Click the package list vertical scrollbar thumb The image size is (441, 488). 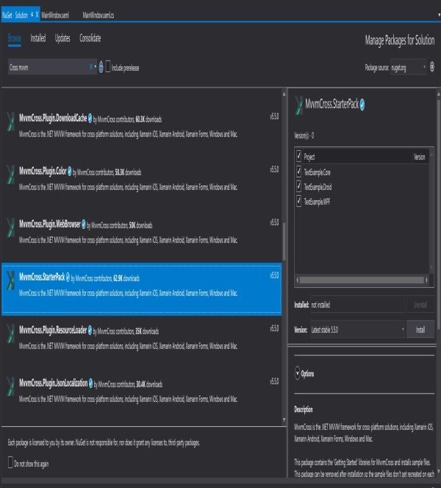(284, 241)
